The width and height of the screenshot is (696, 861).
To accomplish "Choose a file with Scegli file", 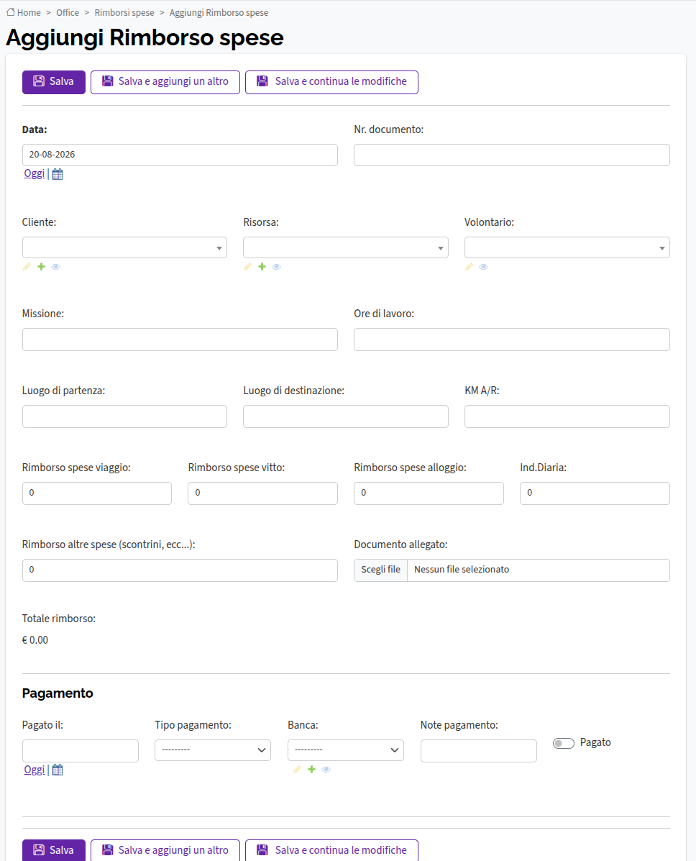I will click(x=381, y=570).
